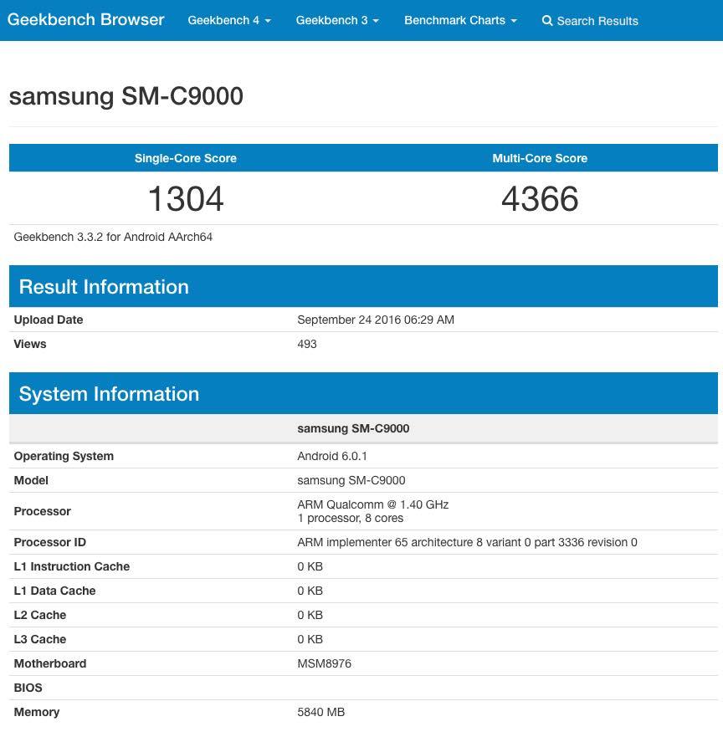Select the Motherboard value MSM8976
This screenshot has height=737, width=723.
(325, 663)
